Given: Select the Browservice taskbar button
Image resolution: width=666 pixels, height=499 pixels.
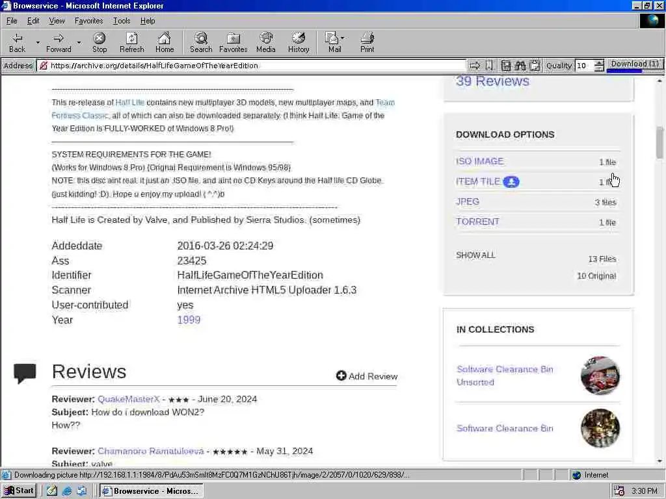Looking at the screenshot, I should click(152, 491).
